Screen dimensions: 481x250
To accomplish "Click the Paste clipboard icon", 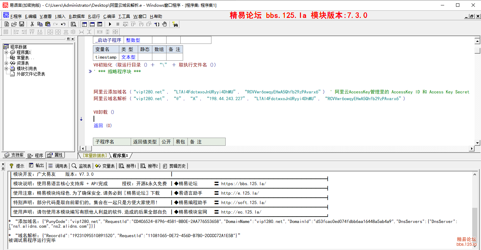I will (48, 24).
